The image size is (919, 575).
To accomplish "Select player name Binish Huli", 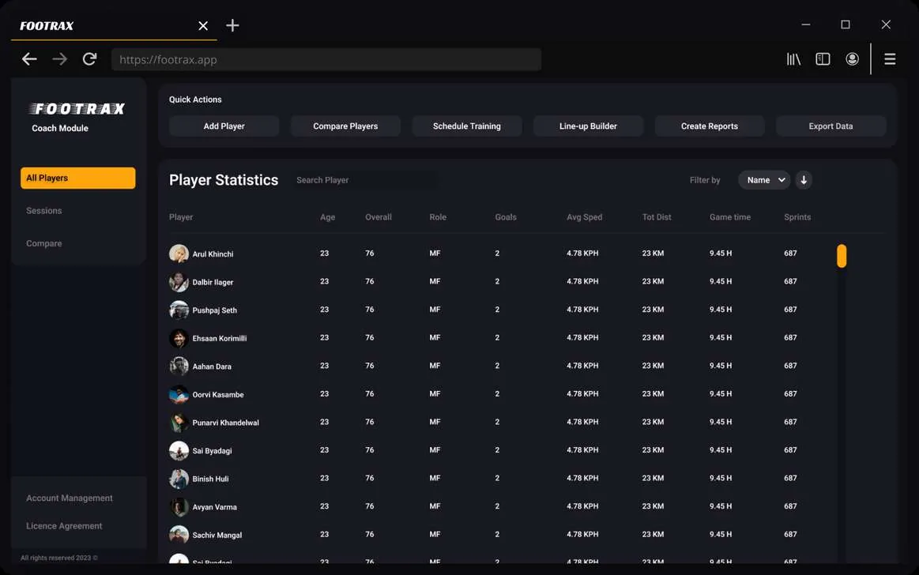I will [x=210, y=479].
